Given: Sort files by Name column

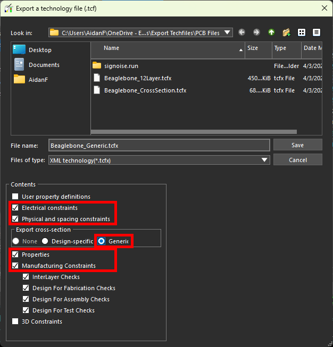Looking at the screenshot, I should click(168, 50).
